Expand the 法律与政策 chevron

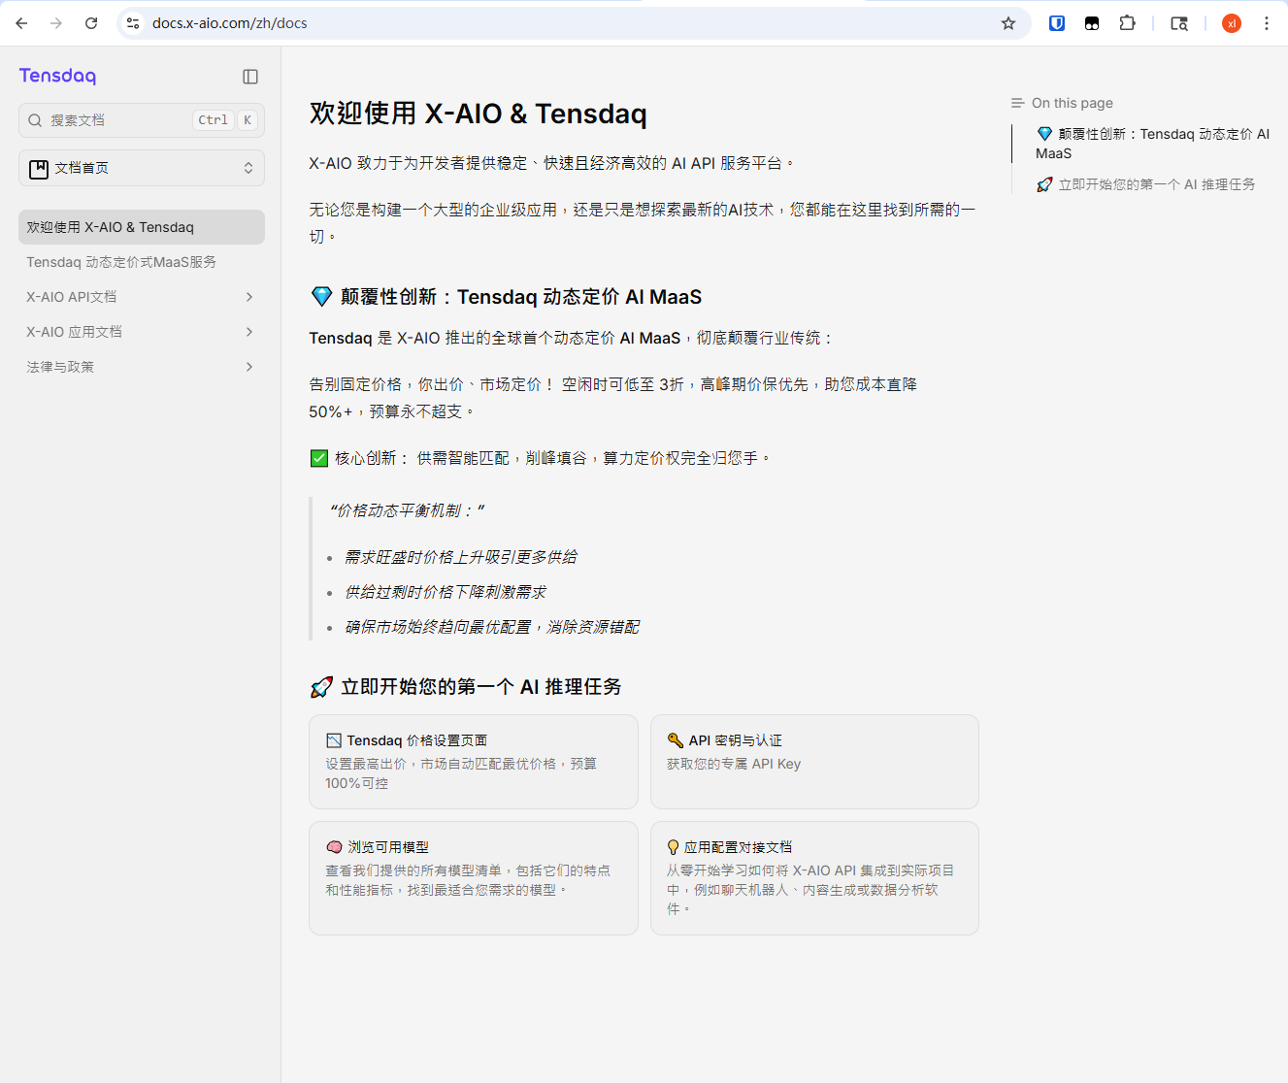pos(249,367)
